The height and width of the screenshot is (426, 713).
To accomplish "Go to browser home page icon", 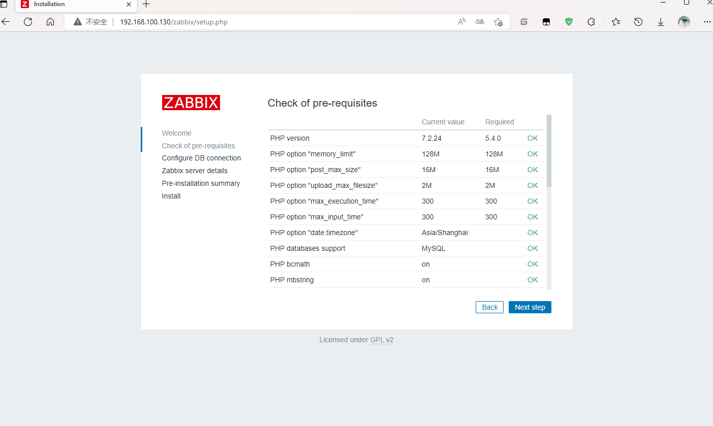I will tap(50, 22).
